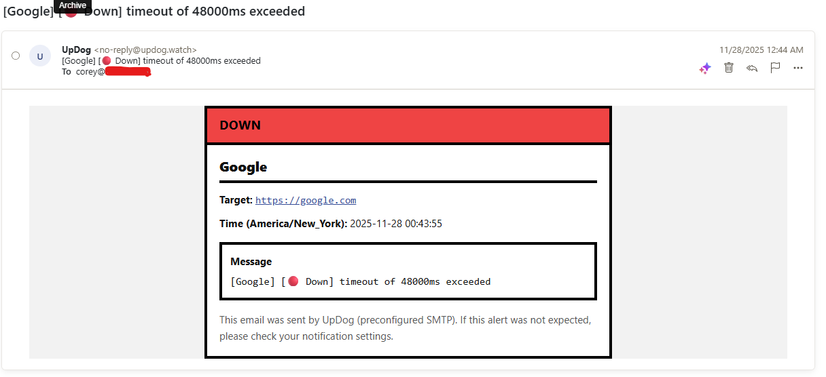The width and height of the screenshot is (826, 377).
Task: Click the Message label inside the box
Action: click(x=251, y=262)
